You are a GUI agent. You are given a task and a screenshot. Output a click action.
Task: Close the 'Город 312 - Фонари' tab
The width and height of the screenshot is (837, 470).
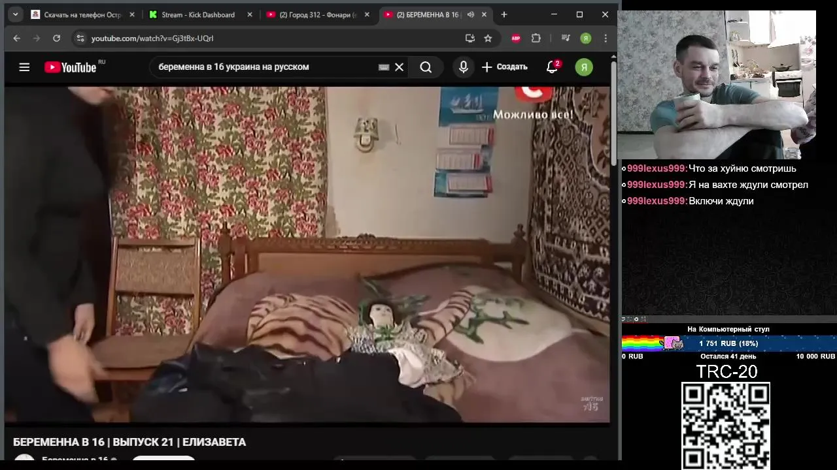(366, 14)
